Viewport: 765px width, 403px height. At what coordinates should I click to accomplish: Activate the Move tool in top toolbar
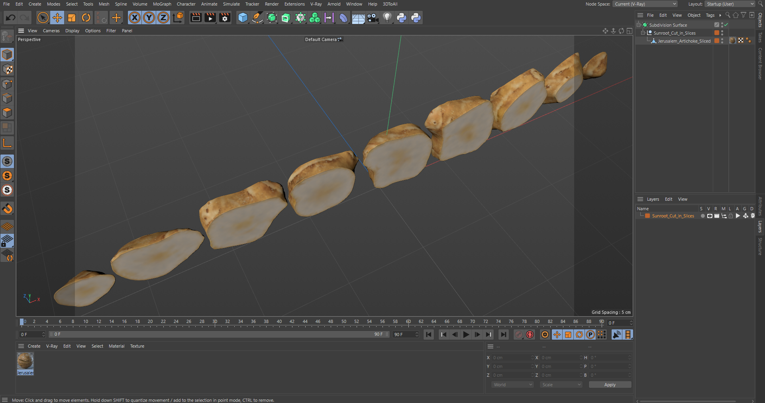coord(57,18)
